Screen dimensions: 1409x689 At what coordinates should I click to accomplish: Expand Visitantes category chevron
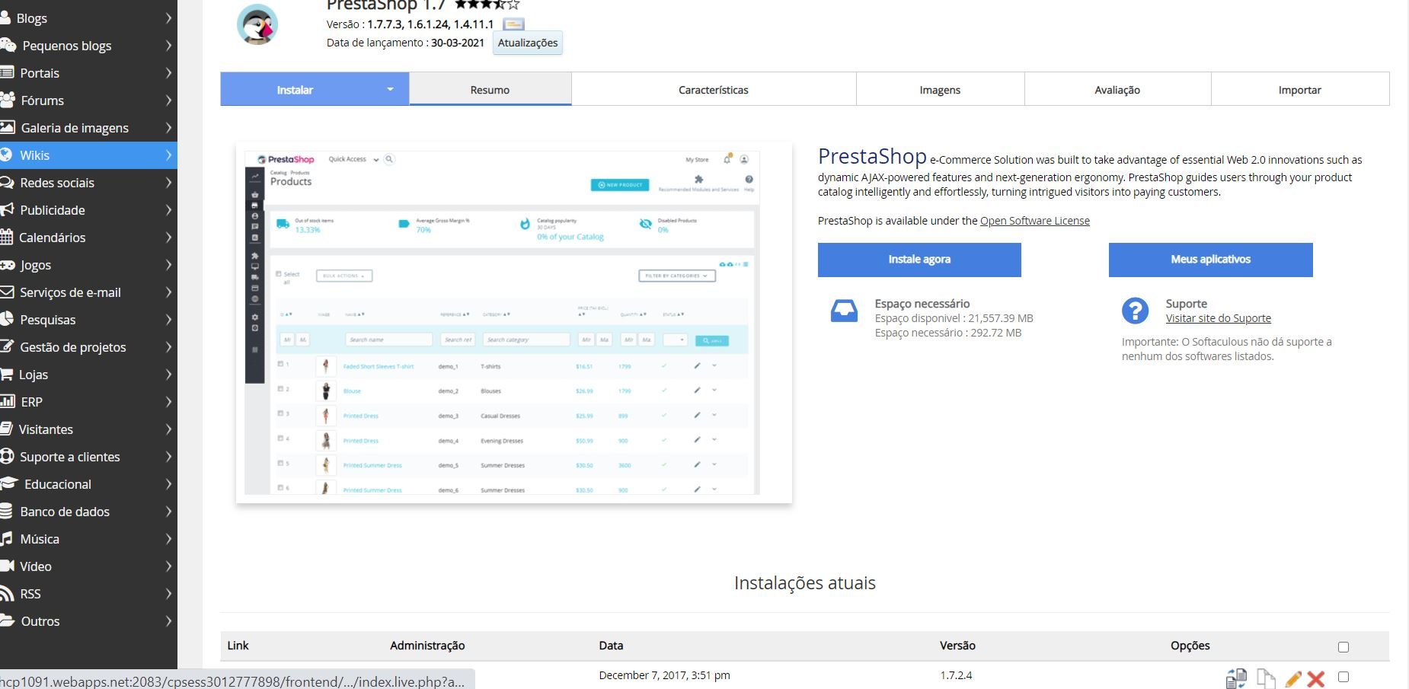168,429
